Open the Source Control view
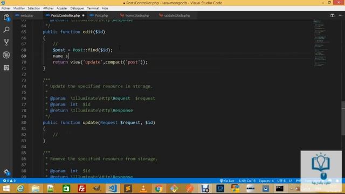345x194 pixels. [6, 42]
